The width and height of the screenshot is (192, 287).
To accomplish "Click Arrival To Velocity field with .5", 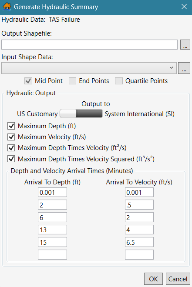I will pos(139,205).
